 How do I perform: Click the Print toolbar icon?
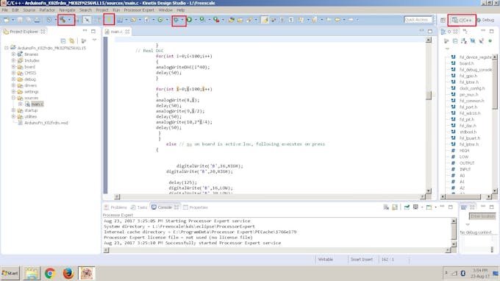click(x=37, y=20)
